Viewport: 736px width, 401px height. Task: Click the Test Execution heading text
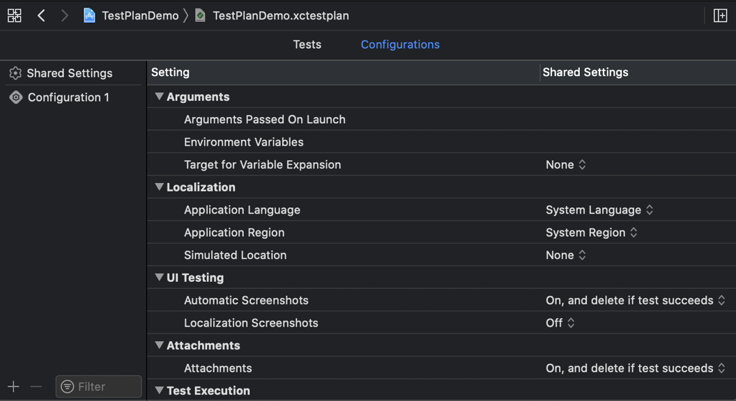pyautogui.click(x=208, y=391)
